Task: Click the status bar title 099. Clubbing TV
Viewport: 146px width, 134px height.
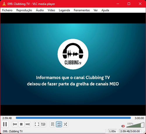Action: [13, 131]
